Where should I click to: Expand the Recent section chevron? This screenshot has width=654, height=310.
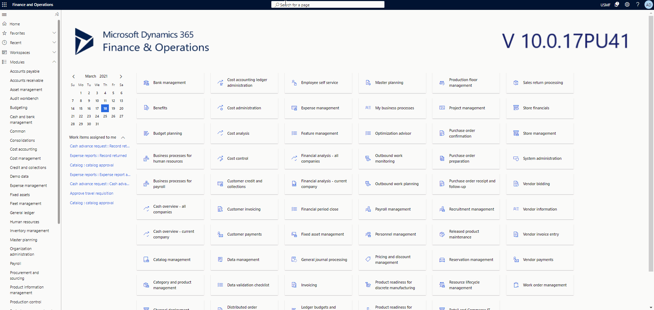(54, 42)
